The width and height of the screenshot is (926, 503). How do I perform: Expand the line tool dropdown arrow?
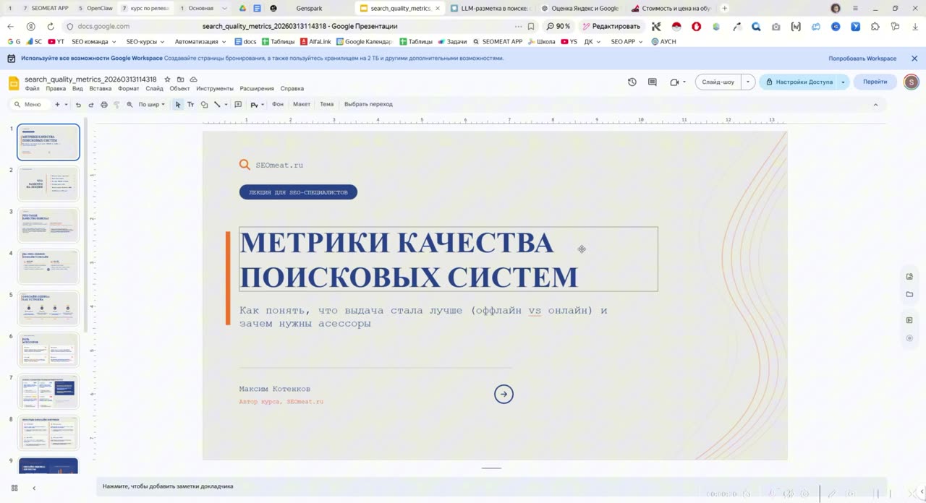(226, 105)
